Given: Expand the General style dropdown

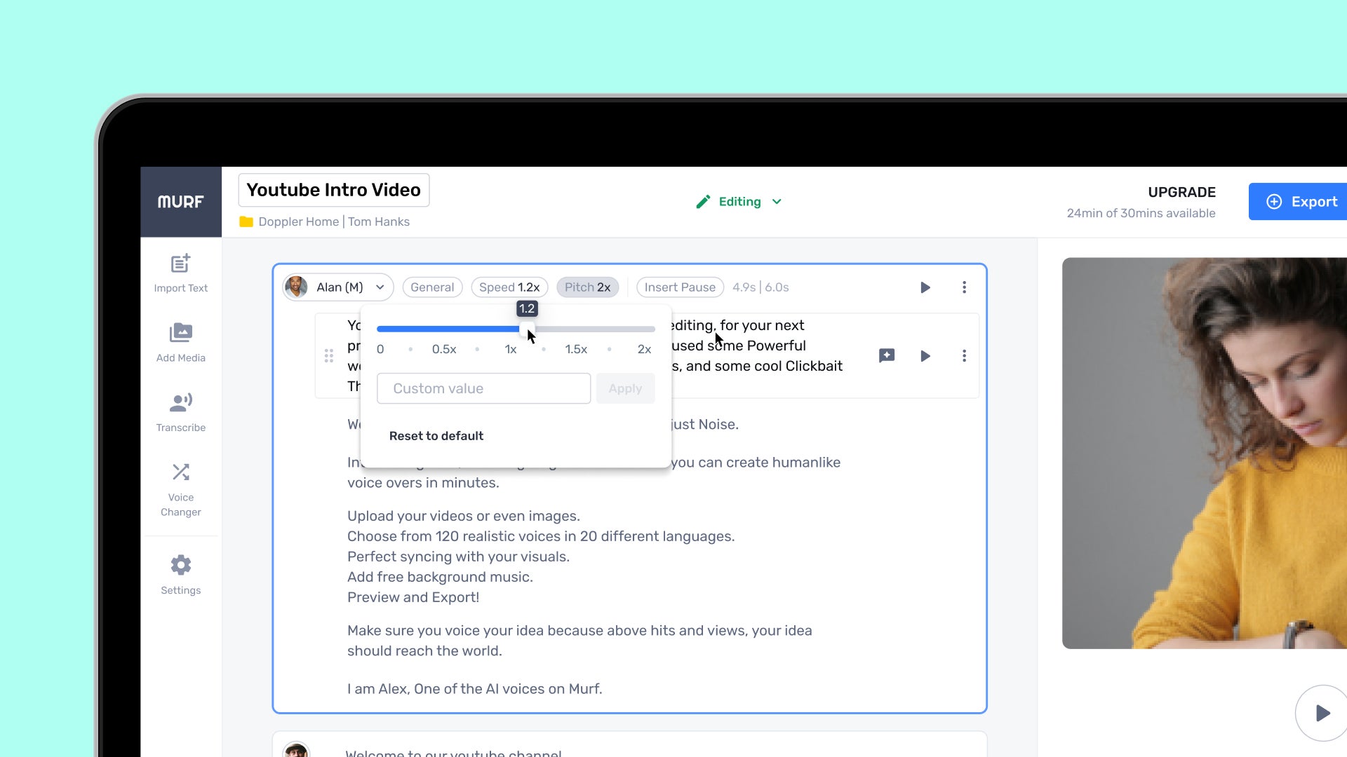Looking at the screenshot, I should [431, 287].
